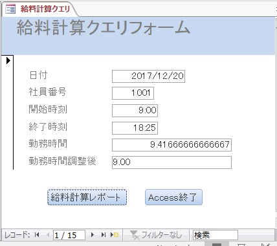Click the 検索 search box
This screenshot has height=246, width=277.
click(x=216, y=235)
